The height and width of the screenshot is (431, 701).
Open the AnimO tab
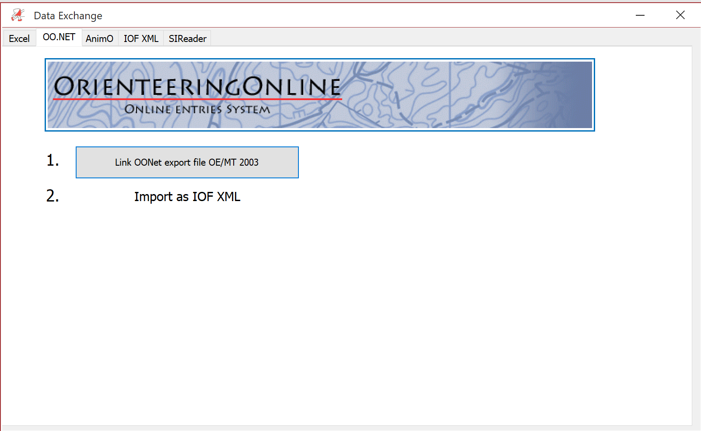tap(100, 38)
